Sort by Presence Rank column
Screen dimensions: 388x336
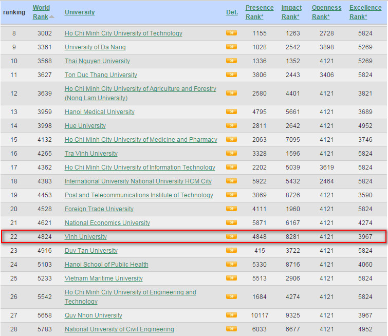(x=260, y=12)
